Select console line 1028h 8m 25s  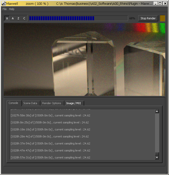[50, 122]
